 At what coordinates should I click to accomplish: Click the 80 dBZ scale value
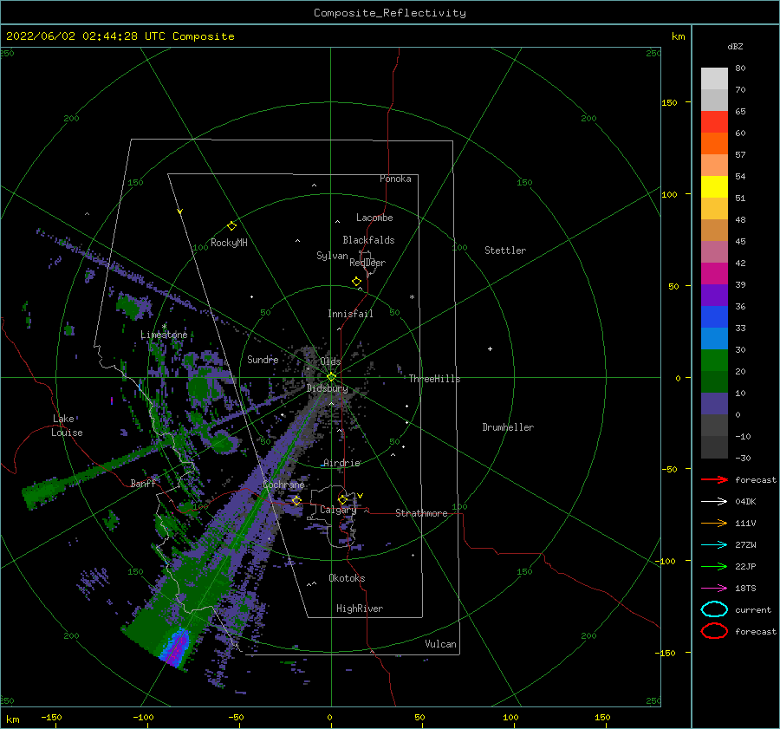(x=740, y=68)
